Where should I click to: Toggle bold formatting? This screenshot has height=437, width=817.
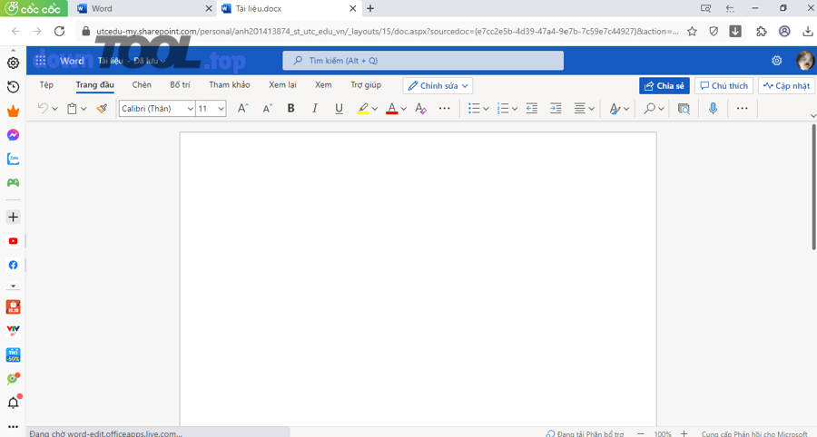[x=290, y=109]
